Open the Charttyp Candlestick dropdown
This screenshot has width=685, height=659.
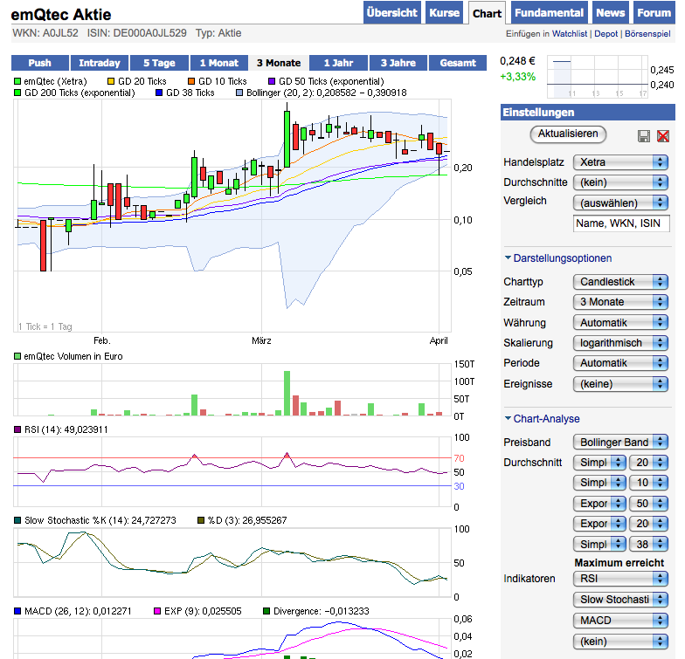click(620, 282)
